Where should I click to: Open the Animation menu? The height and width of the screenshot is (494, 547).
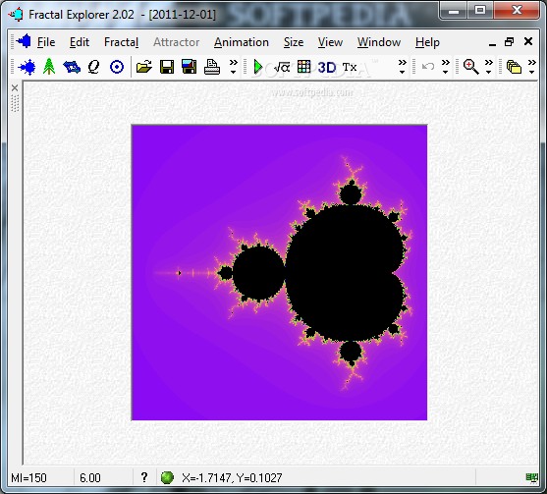[242, 42]
